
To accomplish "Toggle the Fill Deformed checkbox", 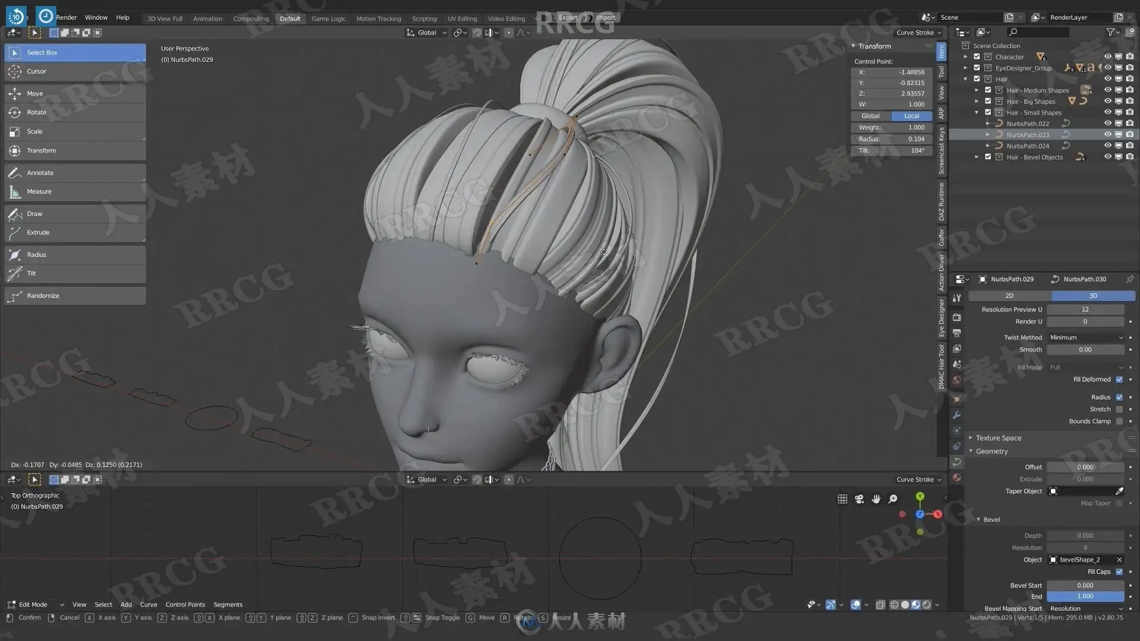I will point(1119,379).
